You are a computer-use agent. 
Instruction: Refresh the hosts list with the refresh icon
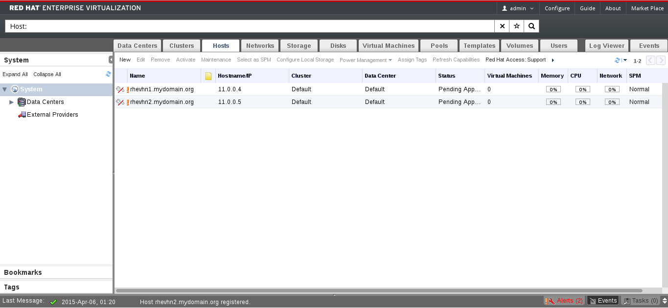click(618, 60)
